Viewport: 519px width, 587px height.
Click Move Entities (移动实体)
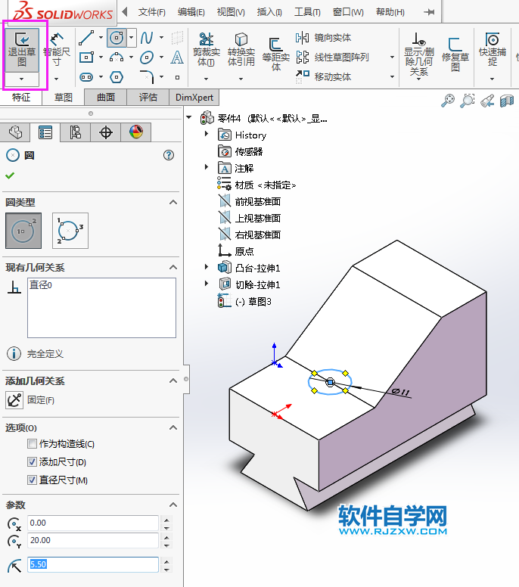(x=324, y=76)
